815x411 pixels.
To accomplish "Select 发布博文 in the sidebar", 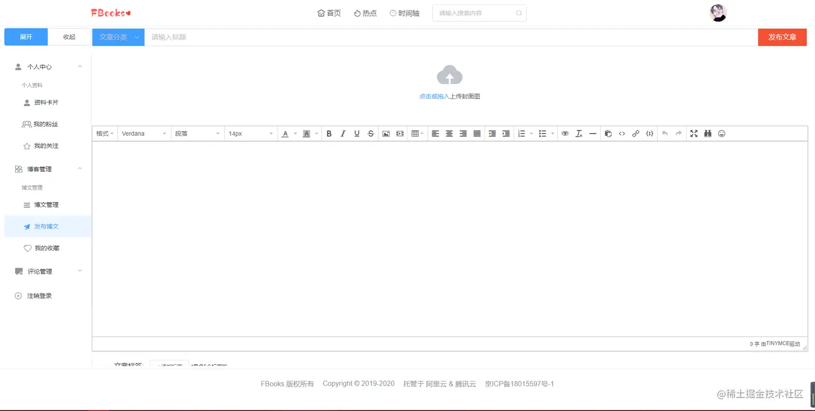I will [48, 227].
